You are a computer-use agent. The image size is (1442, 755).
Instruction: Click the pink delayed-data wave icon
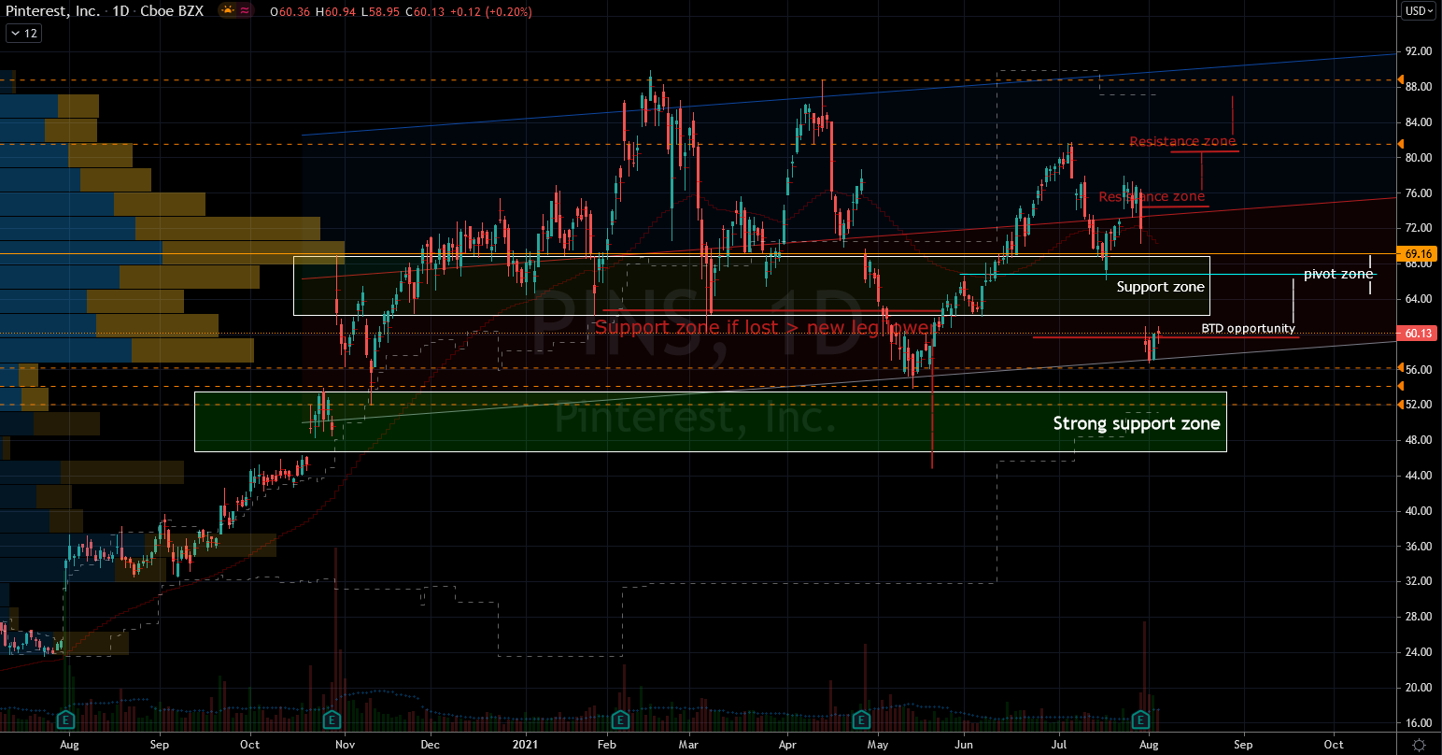pyautogui.click(x=245, y=11)
